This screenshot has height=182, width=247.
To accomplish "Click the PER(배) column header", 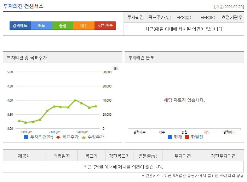I will [208, 17].
